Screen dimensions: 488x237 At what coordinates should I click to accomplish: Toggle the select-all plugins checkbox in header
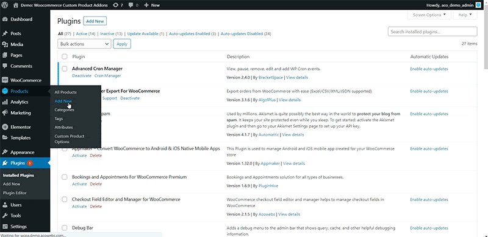(65, 57)
